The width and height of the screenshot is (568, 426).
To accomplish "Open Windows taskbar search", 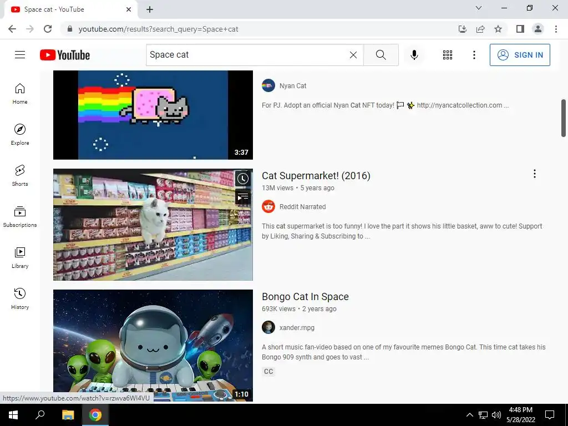I will 40,415.
